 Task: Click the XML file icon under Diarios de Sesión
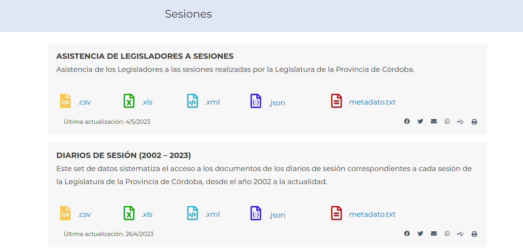point(192,213)
